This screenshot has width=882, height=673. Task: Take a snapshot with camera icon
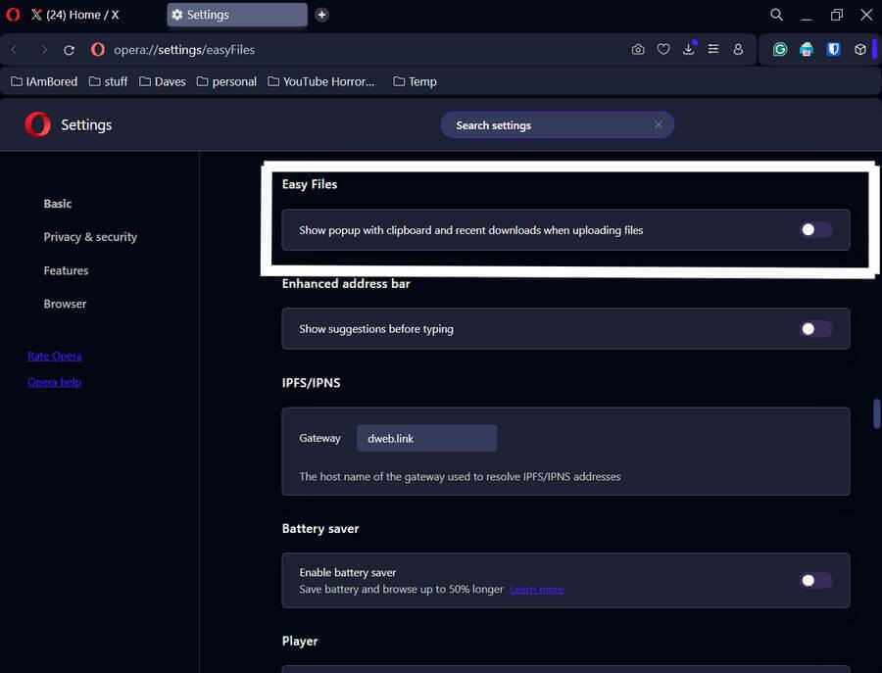point(638,50)
